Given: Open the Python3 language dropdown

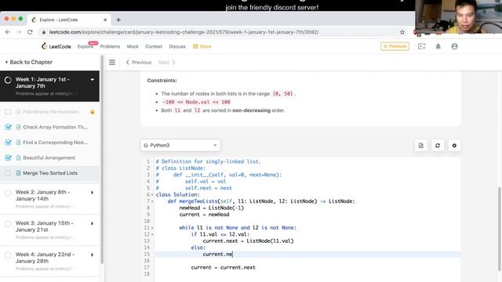Looking at the screenshot, I should tap(180, 145).
